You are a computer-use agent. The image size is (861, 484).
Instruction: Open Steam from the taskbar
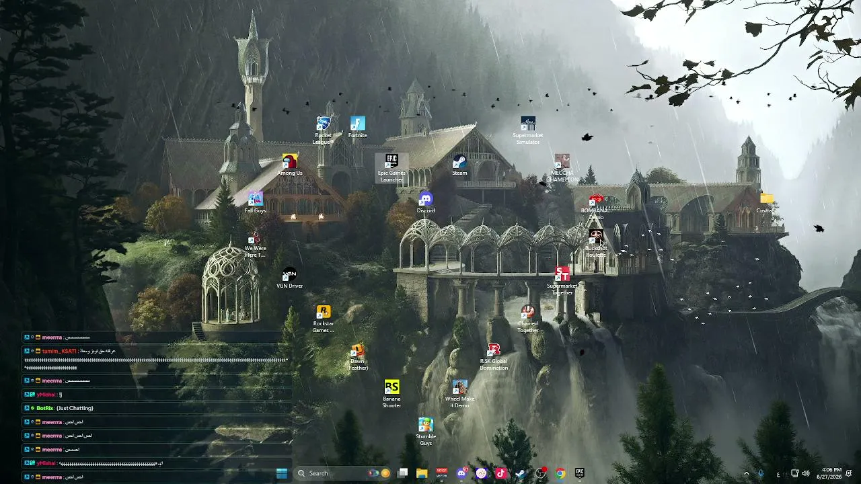(x=521, y=473)
